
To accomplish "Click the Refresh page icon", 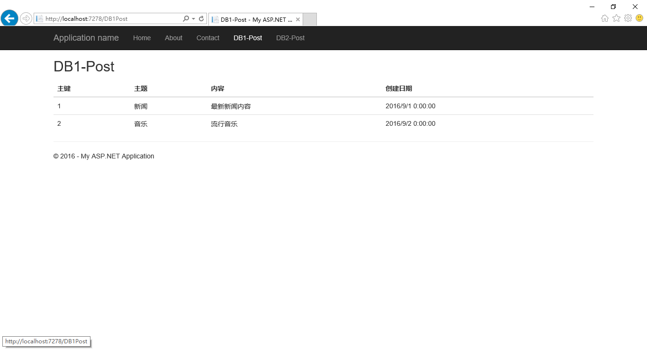I will [201, 18].
